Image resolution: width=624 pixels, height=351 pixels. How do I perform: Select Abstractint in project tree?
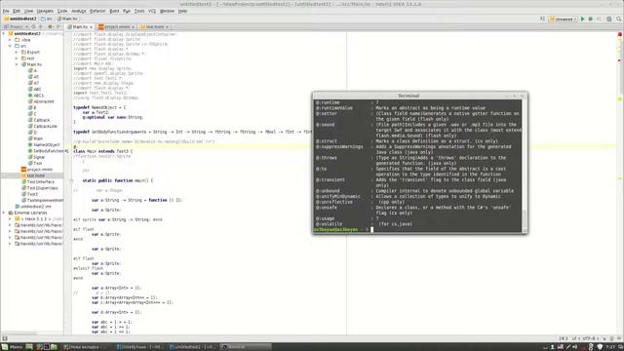[x=41, y=101]
